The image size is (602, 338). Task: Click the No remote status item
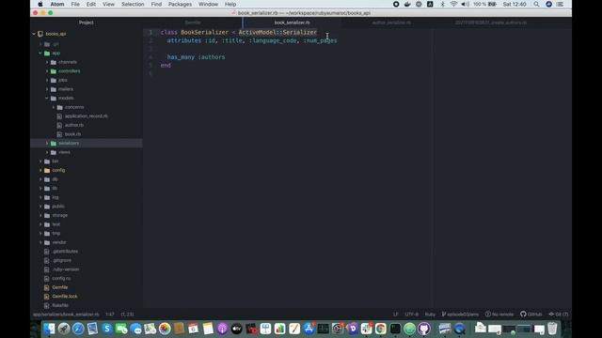point(499,315)
